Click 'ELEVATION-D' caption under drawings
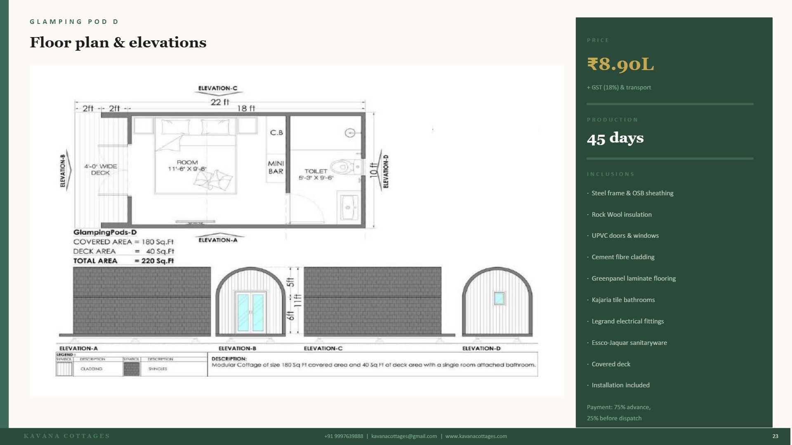The image size is (792, 445). pos(481,349)
